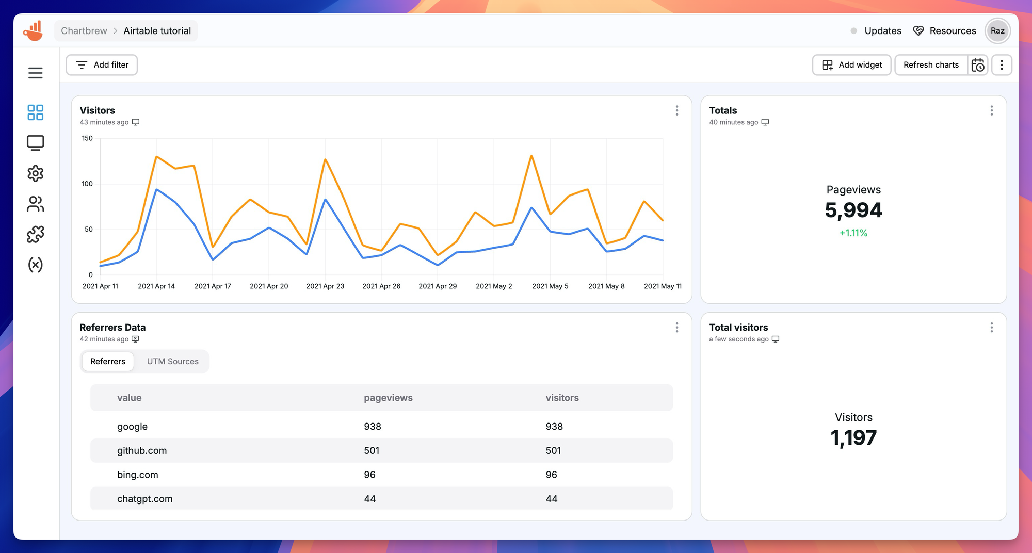The width and height of the screenshot is (1032, 553).
Task: Open the hamburger sidebar menu
Action: pyautogui.click(x=36, y=73)
